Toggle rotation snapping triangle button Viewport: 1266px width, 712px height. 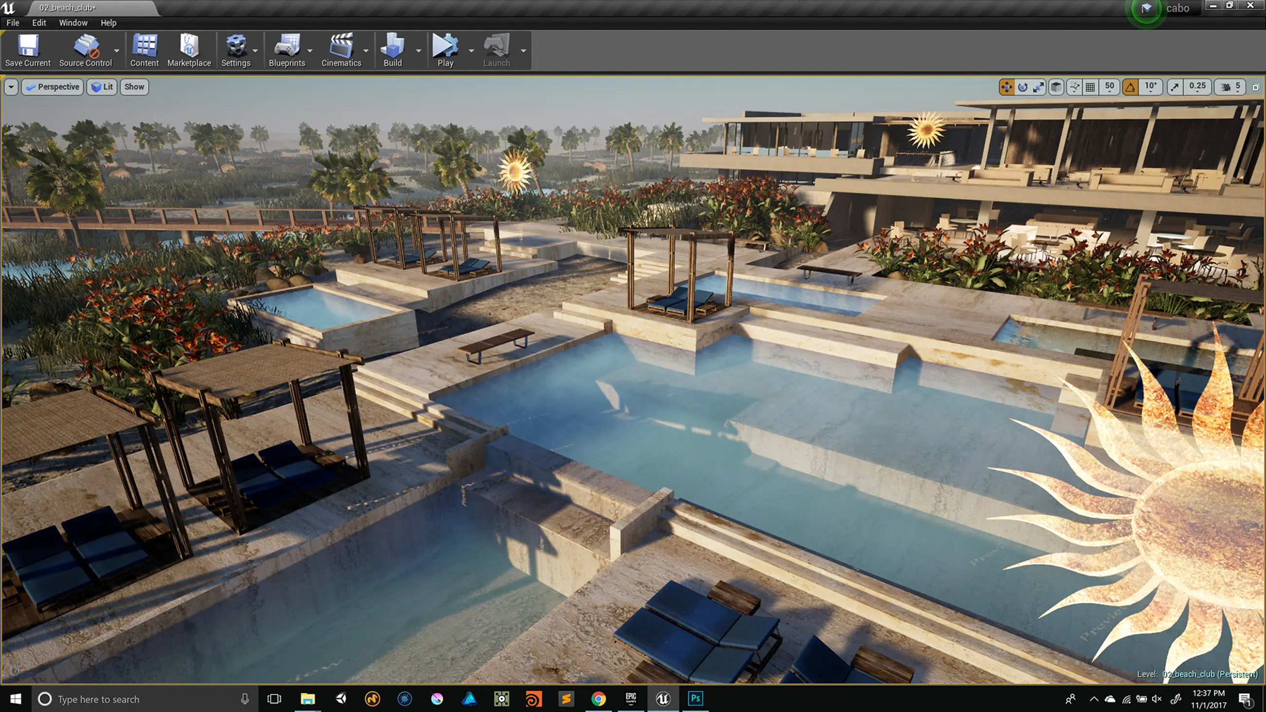1130,87
